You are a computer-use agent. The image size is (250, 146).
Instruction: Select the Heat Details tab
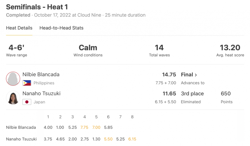(x=19, y=28)
